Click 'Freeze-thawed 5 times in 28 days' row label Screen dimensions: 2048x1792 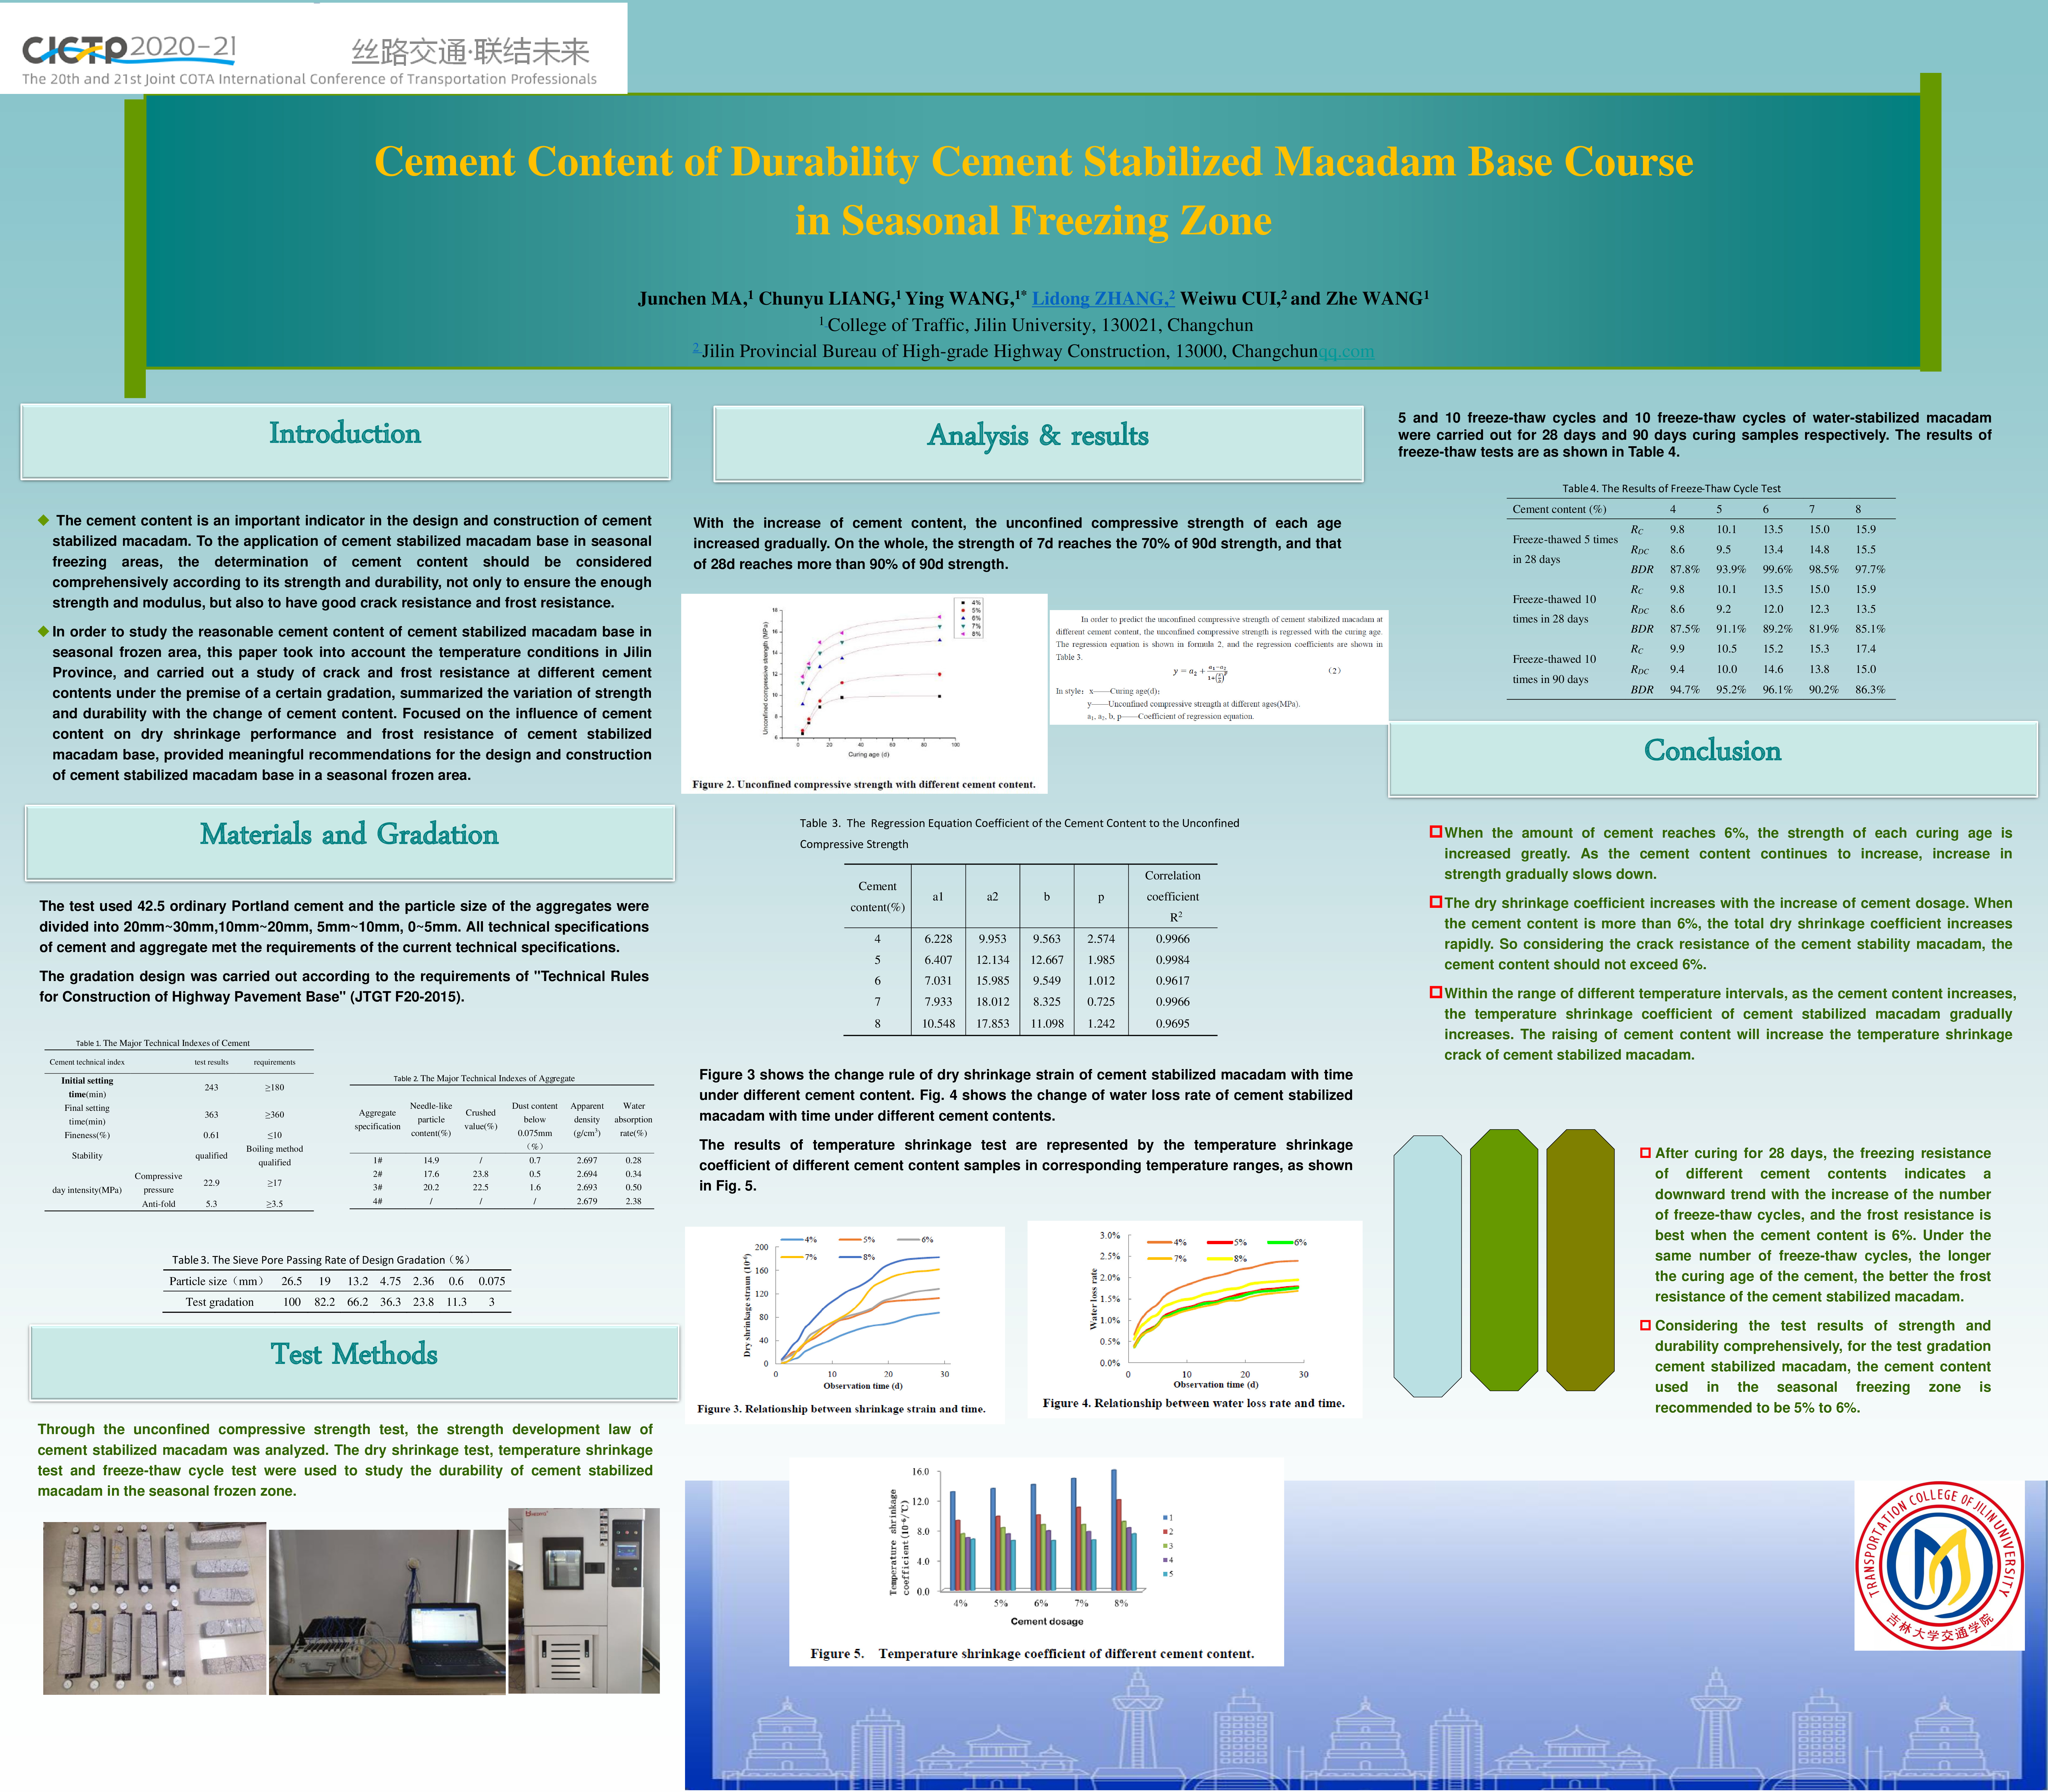pyautogui.click(x=1565, y=549)
